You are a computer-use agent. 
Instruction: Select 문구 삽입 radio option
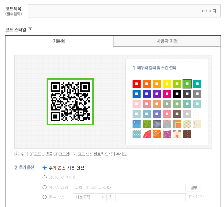[45, 197]
